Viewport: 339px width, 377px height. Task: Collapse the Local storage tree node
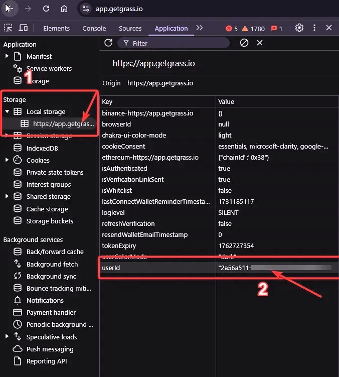pos(7,111)
